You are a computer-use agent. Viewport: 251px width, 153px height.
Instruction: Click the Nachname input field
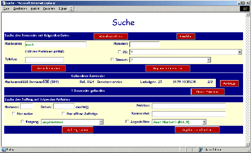click(56, 44)
